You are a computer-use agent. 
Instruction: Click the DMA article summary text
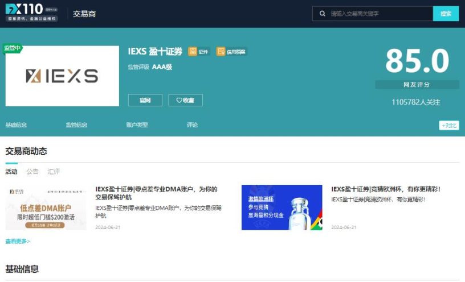(x=158, y=212)
